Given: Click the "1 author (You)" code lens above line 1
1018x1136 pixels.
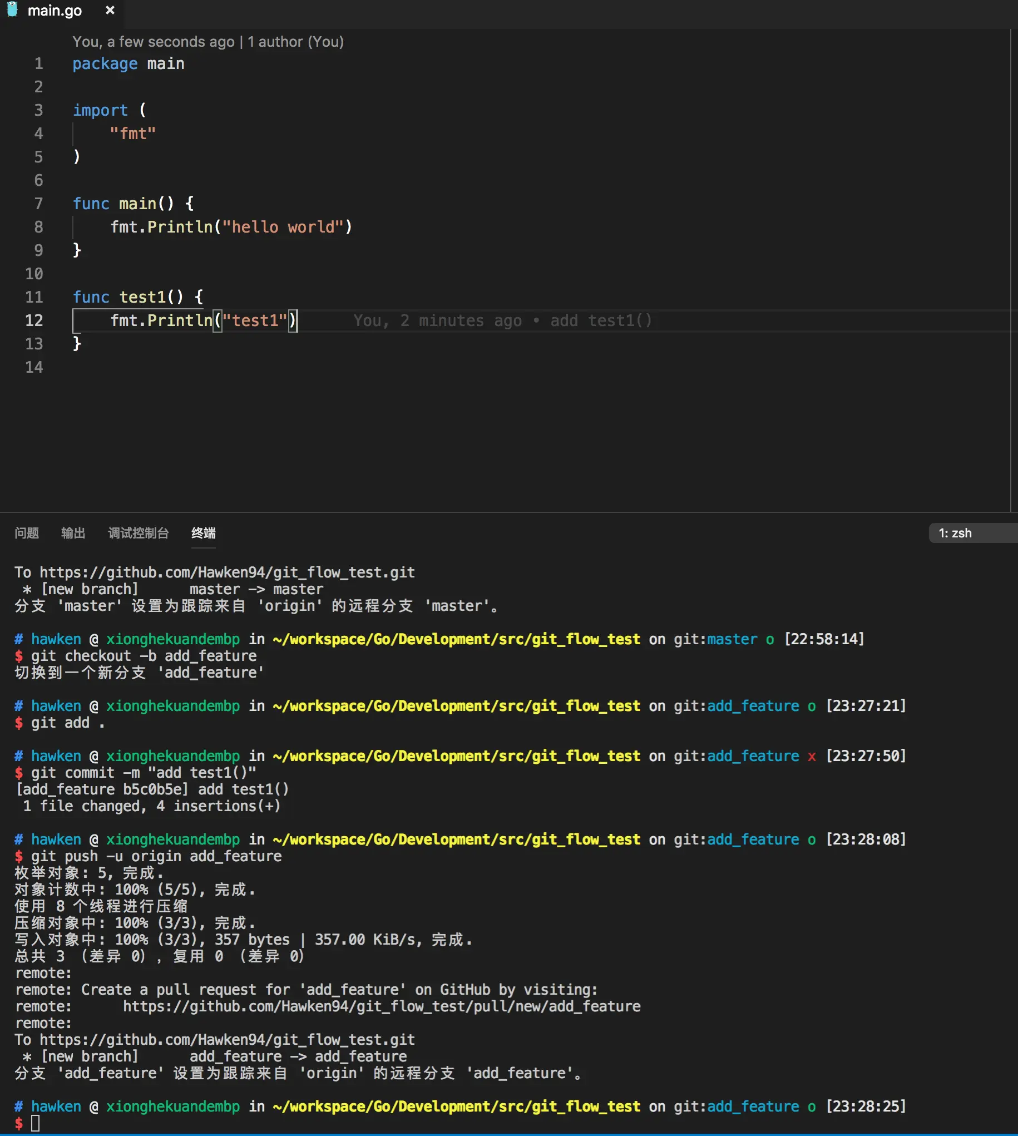Looking at the screenshot, I should [295, 42].
